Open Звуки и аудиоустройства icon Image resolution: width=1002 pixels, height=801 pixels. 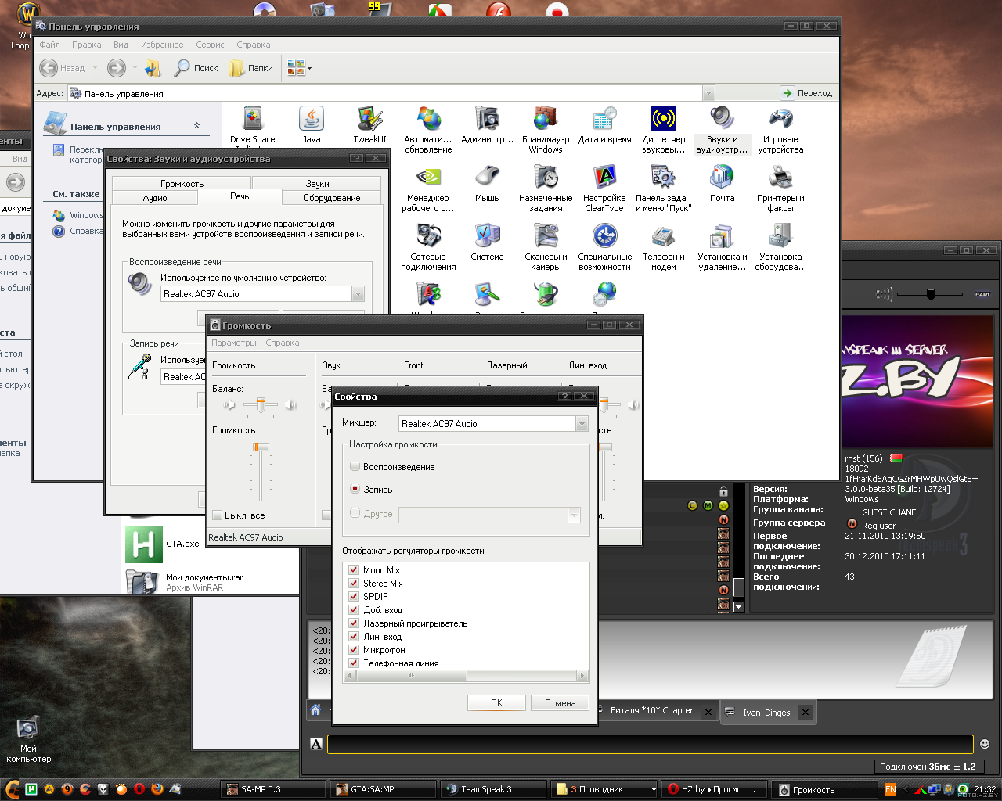tap(722, 130)
